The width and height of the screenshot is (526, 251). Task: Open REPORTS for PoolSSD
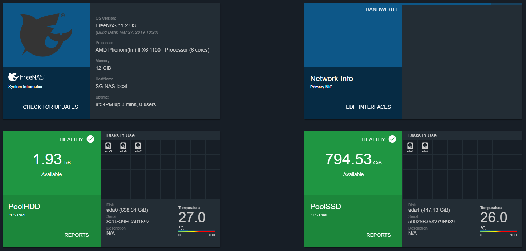click(x=379, y=235)
